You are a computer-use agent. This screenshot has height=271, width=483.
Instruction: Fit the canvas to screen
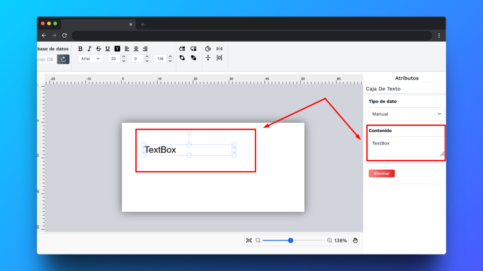point(249,240)
